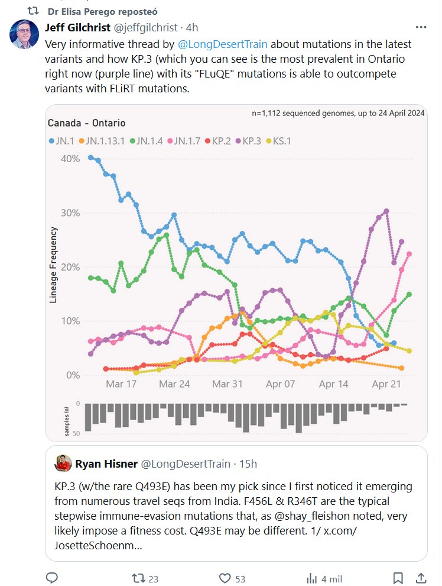Viewport: 442px width, 586px height.
Task: Like the post with the heart icon
Action: pos(225,578)
